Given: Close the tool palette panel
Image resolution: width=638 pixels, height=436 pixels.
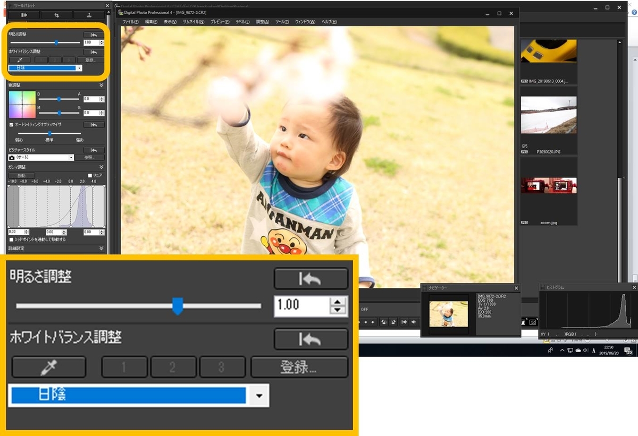Looking at the screenshot, I should pos(107,5).
